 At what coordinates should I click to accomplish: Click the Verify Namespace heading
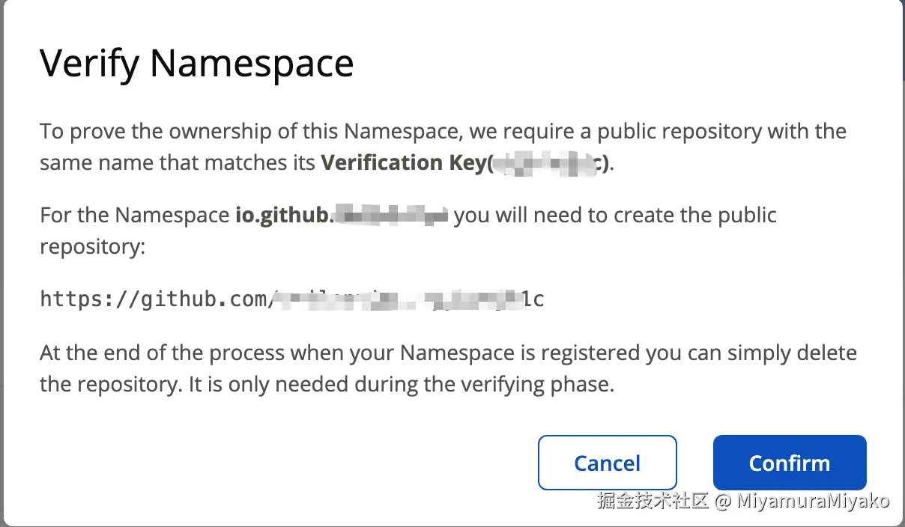(x=196, y=63)
